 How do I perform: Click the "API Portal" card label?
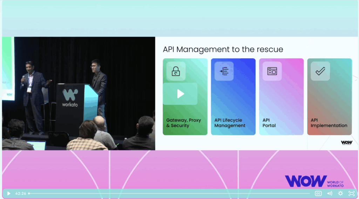269,123
